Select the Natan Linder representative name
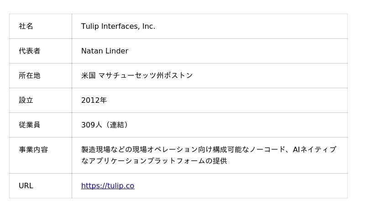This screenshot has height=212, width=365. (x=104, y=51)
